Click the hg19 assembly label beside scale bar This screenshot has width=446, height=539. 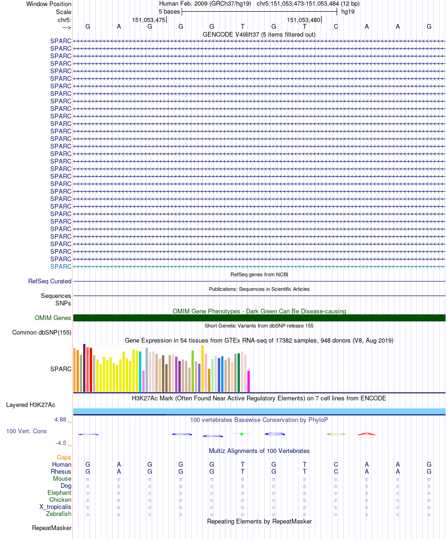click(348, 12)
